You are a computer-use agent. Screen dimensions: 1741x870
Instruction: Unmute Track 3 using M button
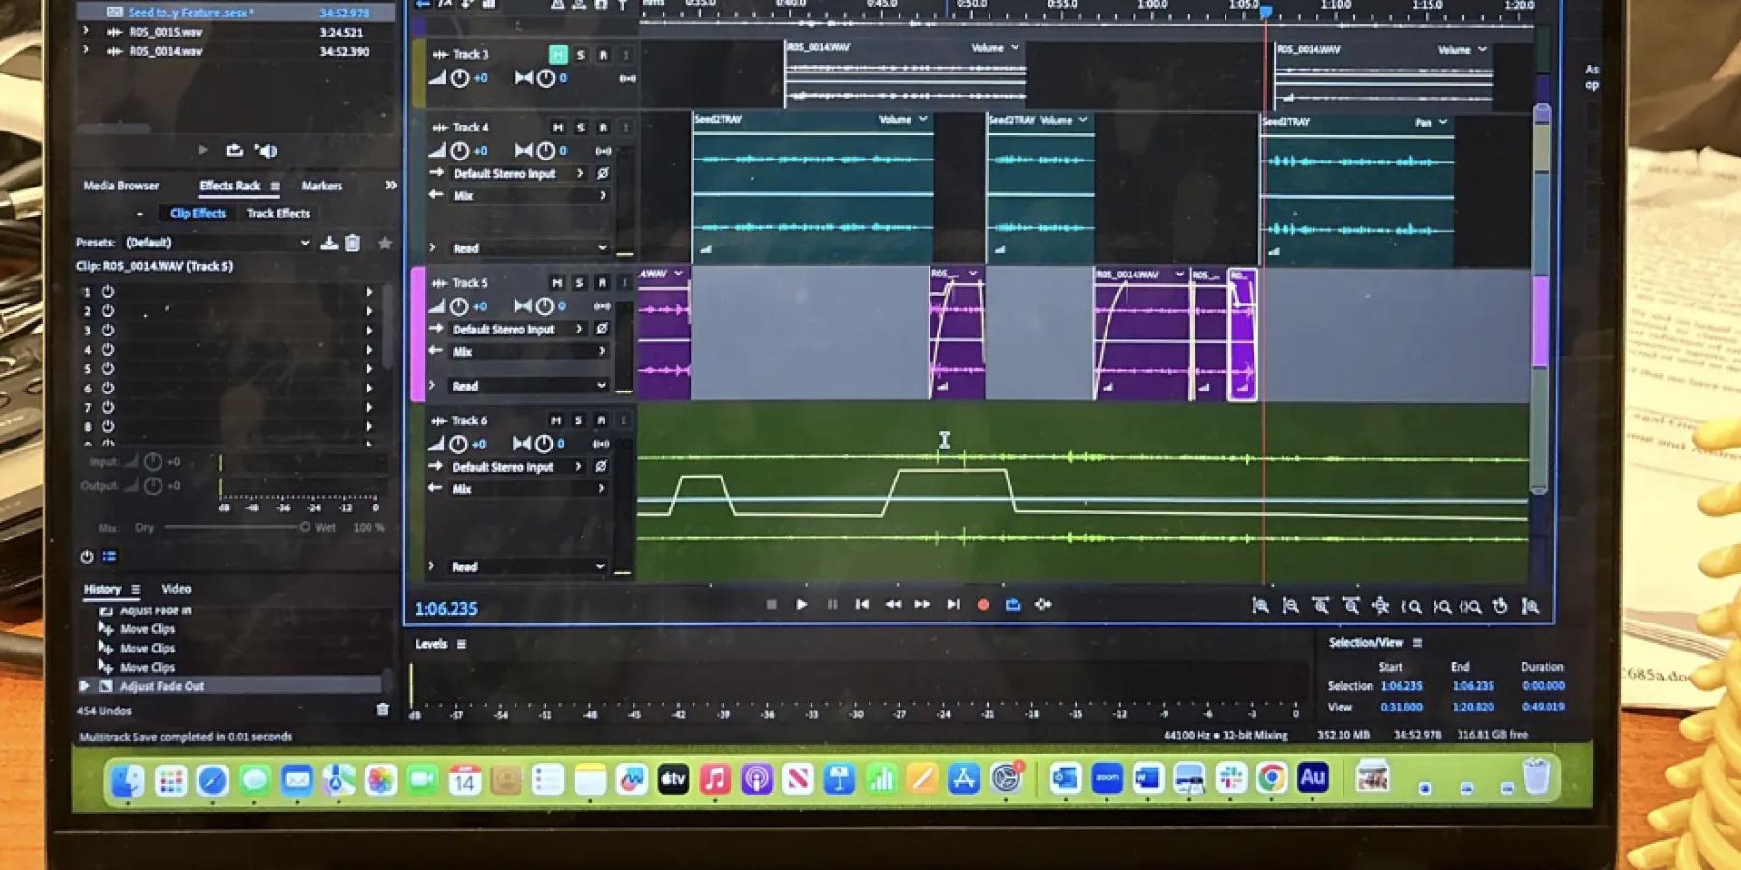coord(558,55)
